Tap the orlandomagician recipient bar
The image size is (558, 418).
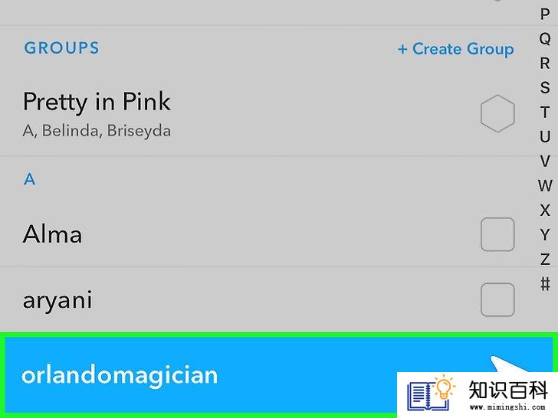279,375
